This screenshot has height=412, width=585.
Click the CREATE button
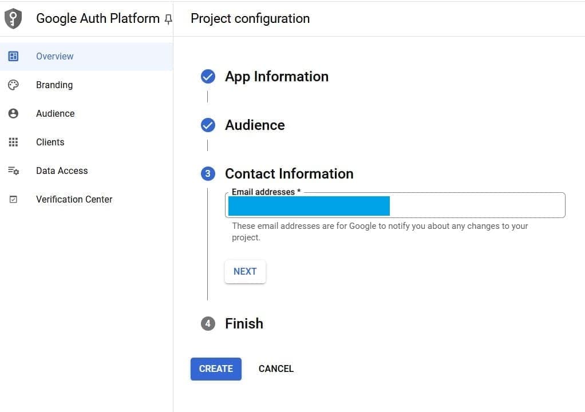click(216, 369)
